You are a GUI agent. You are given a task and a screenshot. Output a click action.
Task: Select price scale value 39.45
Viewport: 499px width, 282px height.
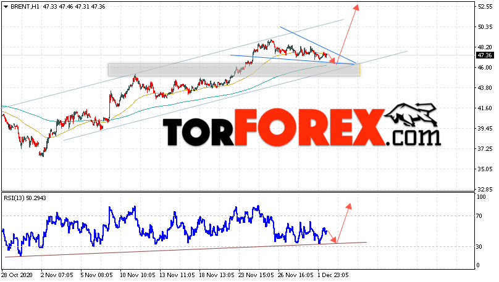(485, 129)
